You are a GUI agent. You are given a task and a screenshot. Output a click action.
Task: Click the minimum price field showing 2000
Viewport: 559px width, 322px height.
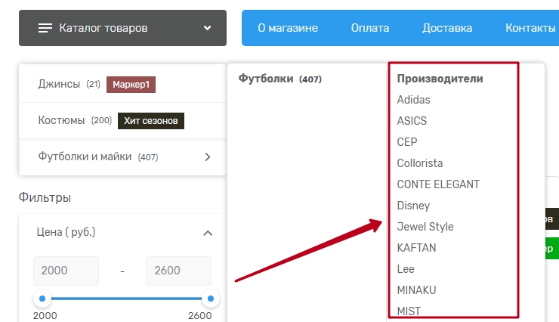(66, 271)
